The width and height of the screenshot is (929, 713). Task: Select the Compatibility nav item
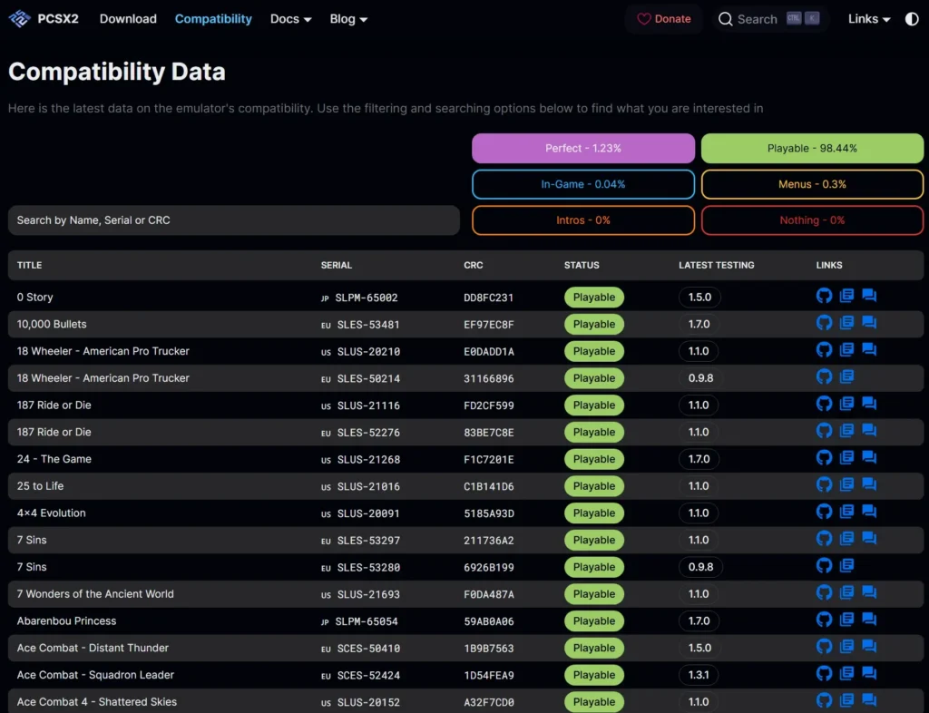[213, 19]
